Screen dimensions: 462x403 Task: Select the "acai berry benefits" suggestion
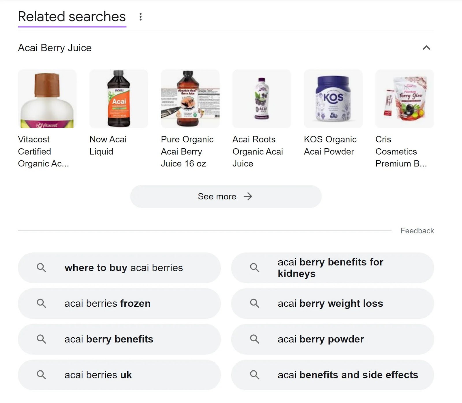point(109,339)
